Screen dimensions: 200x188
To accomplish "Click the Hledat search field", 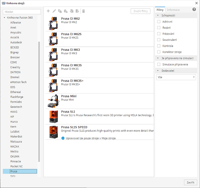I will 22,12.
